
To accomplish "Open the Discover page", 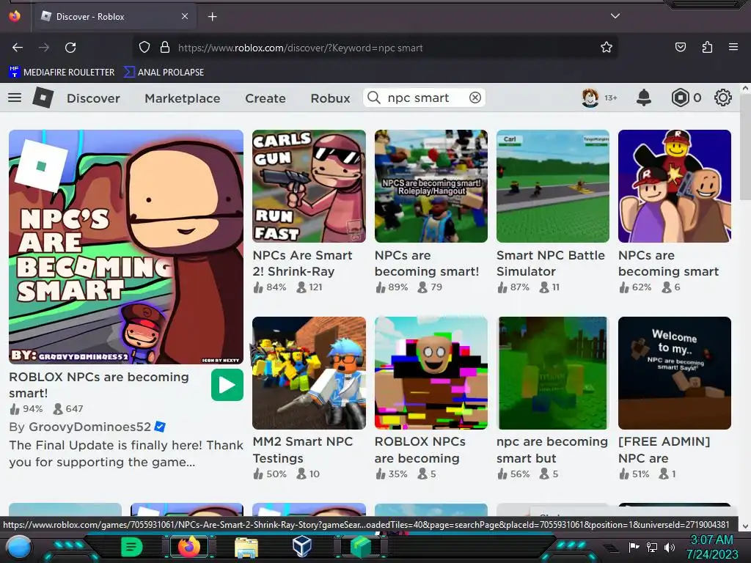I will 93,98.
